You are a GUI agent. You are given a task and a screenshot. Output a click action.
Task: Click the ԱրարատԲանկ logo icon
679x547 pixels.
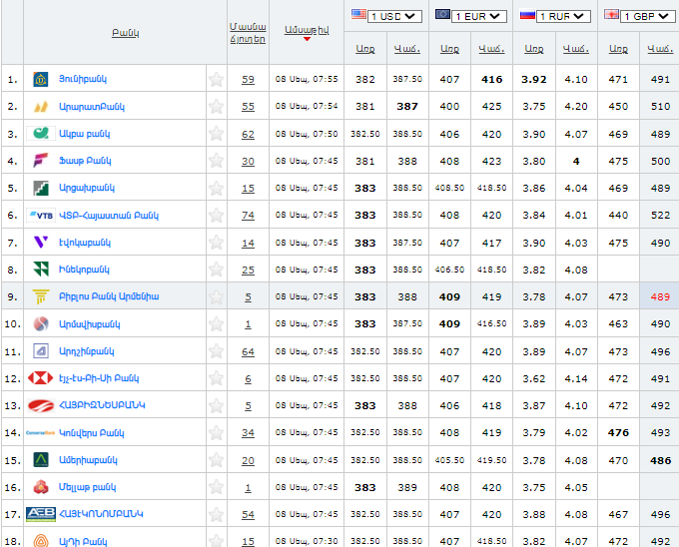pyautogui.click(x=41, y=107)
